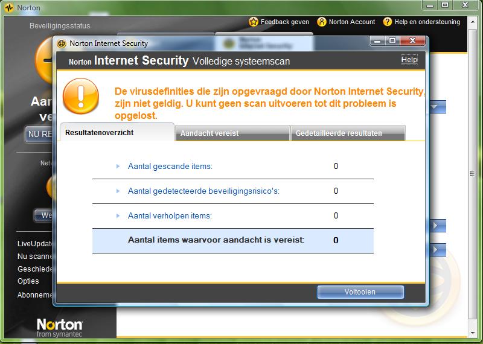Maximize the main Norton window
Screen dimensions: 483x344
pos(445,5)
